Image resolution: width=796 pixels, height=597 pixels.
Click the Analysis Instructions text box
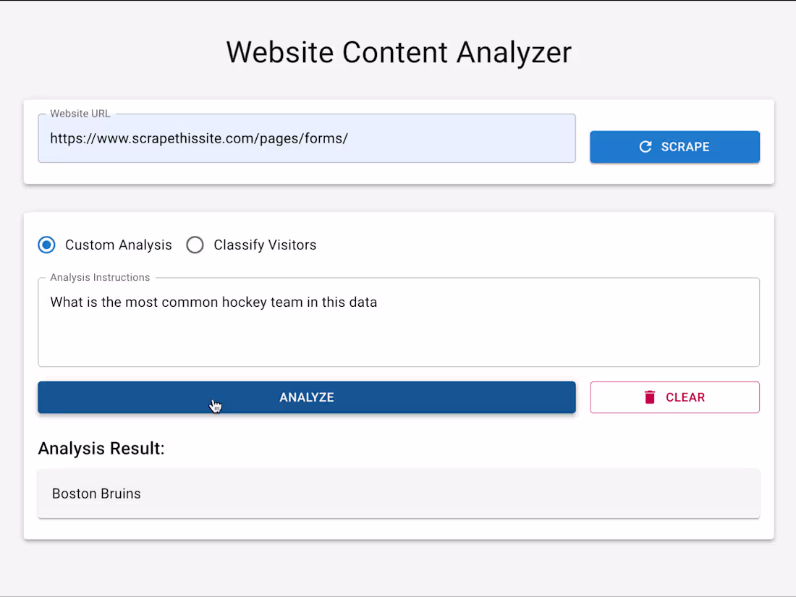click(x=398, y=322)
